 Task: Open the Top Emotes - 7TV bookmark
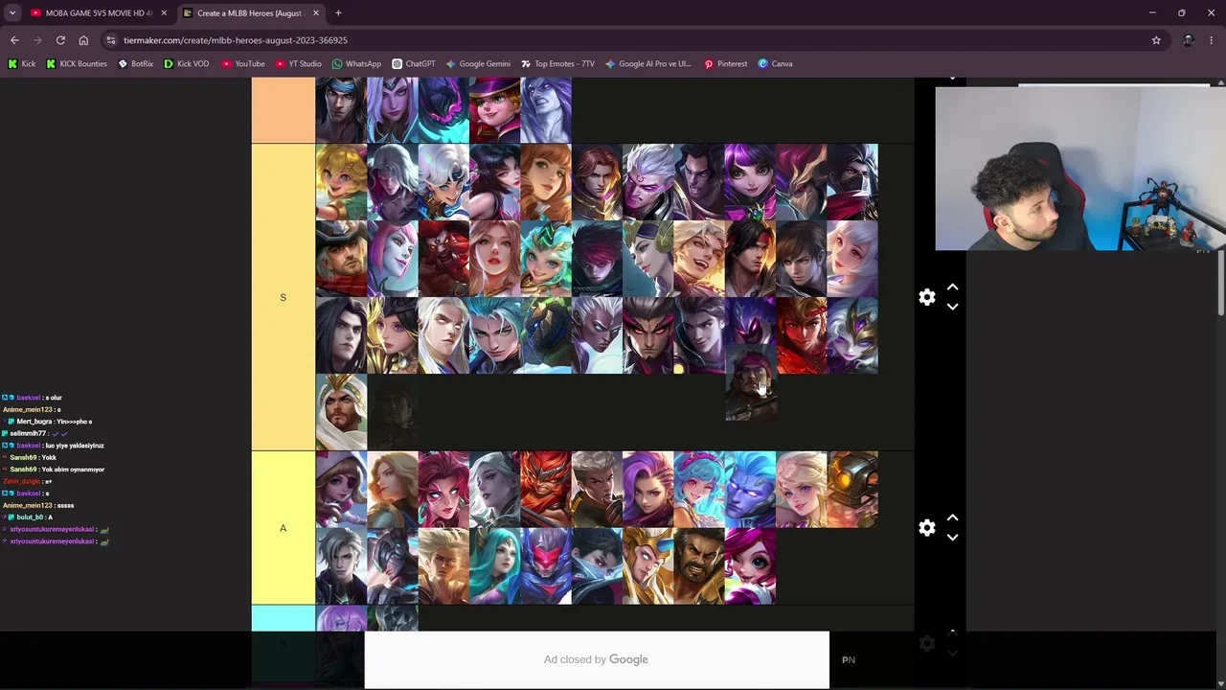tap(557, 64)
